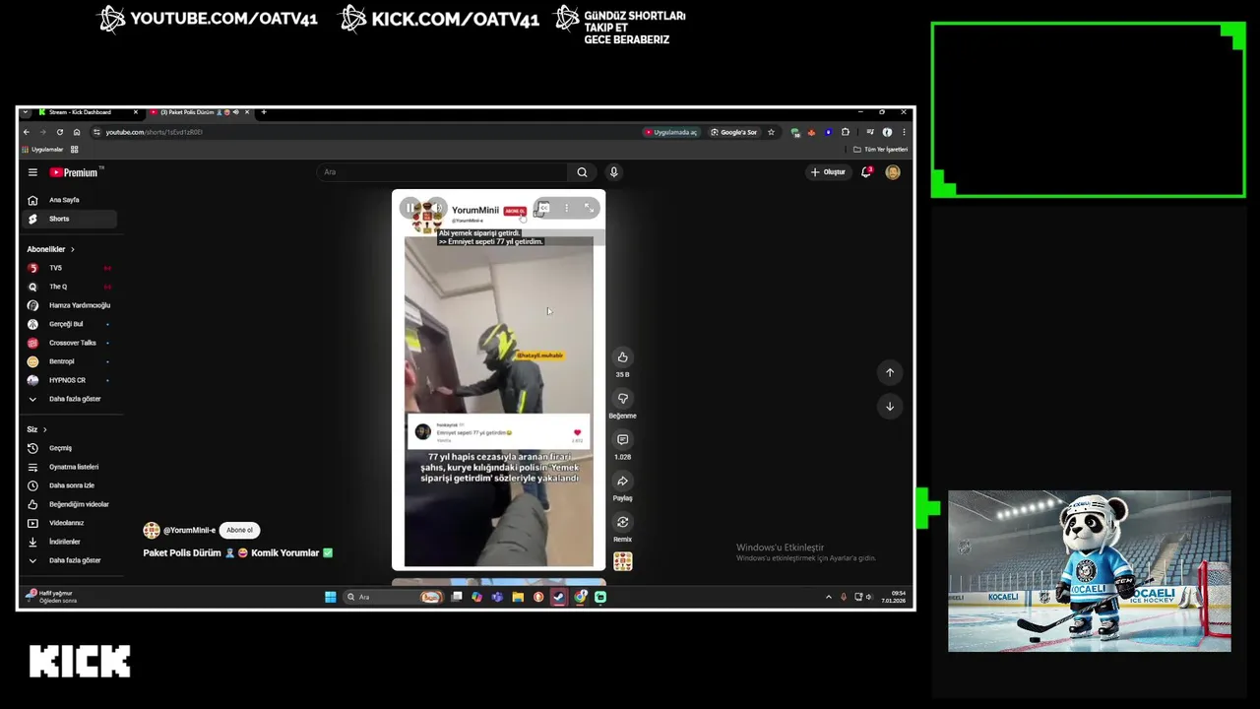
Task: Like the Short with thumbs-up
Action: [622, 357]
